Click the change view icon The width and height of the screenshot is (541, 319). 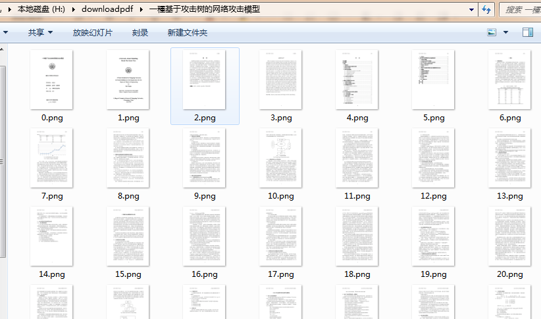(x=492, y=32)
